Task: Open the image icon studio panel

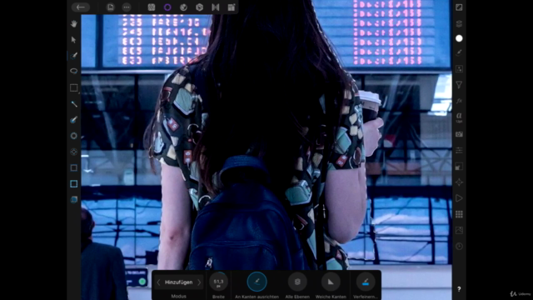Action: click(x=459, y=230)
